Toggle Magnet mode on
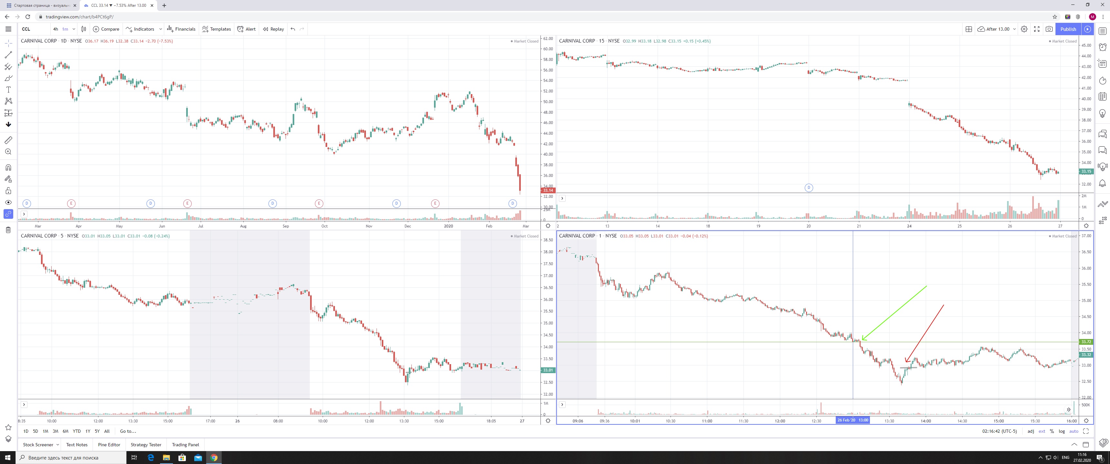Viewport: 1110px width, 464px height. (x=8, y=168)
